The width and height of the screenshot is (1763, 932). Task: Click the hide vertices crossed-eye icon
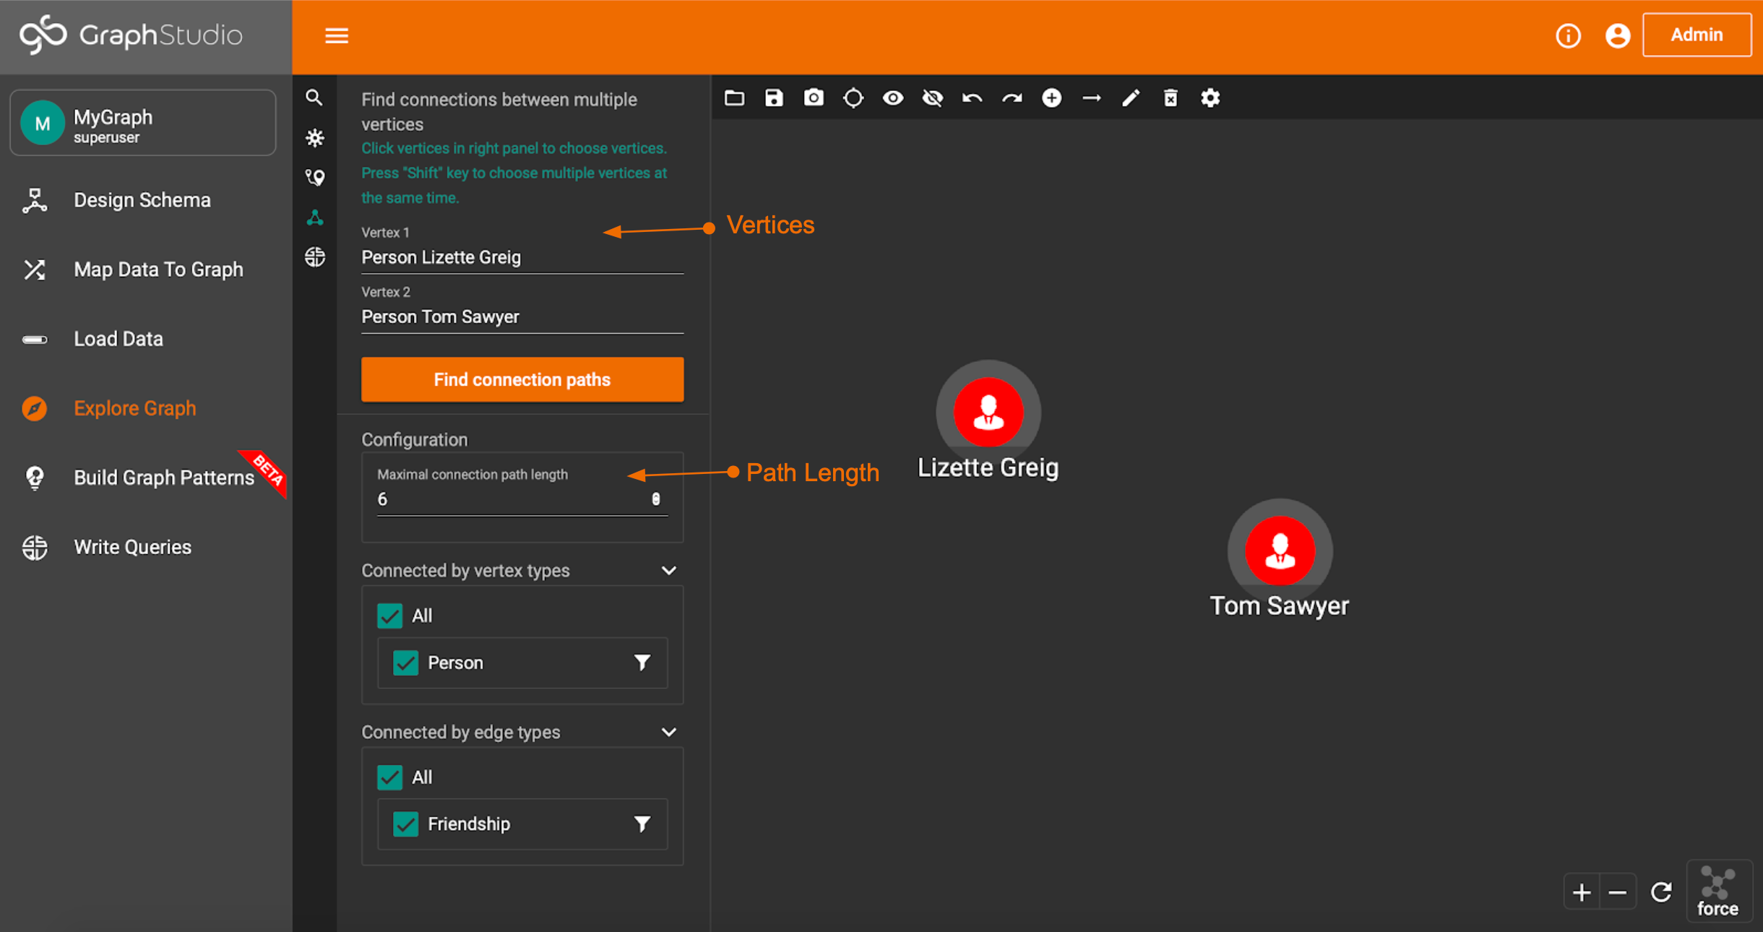(932, 98)
